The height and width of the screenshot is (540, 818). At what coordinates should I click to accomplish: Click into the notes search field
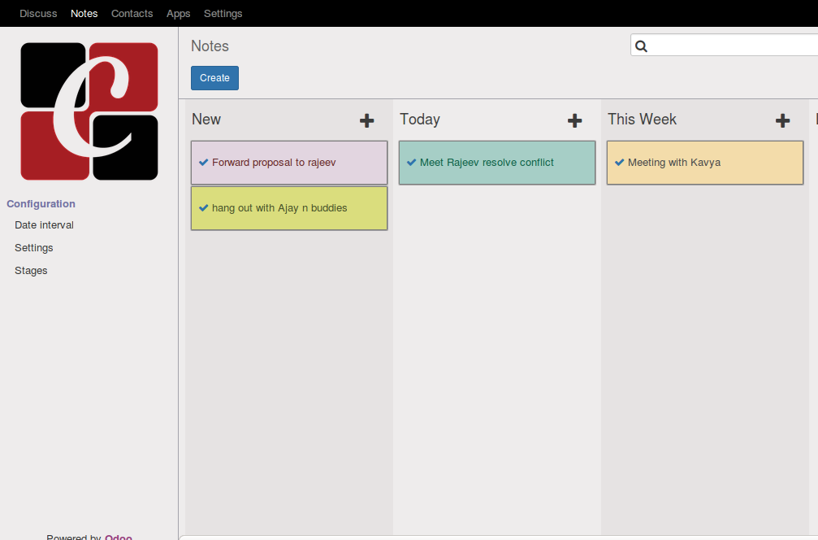point(731,46)
